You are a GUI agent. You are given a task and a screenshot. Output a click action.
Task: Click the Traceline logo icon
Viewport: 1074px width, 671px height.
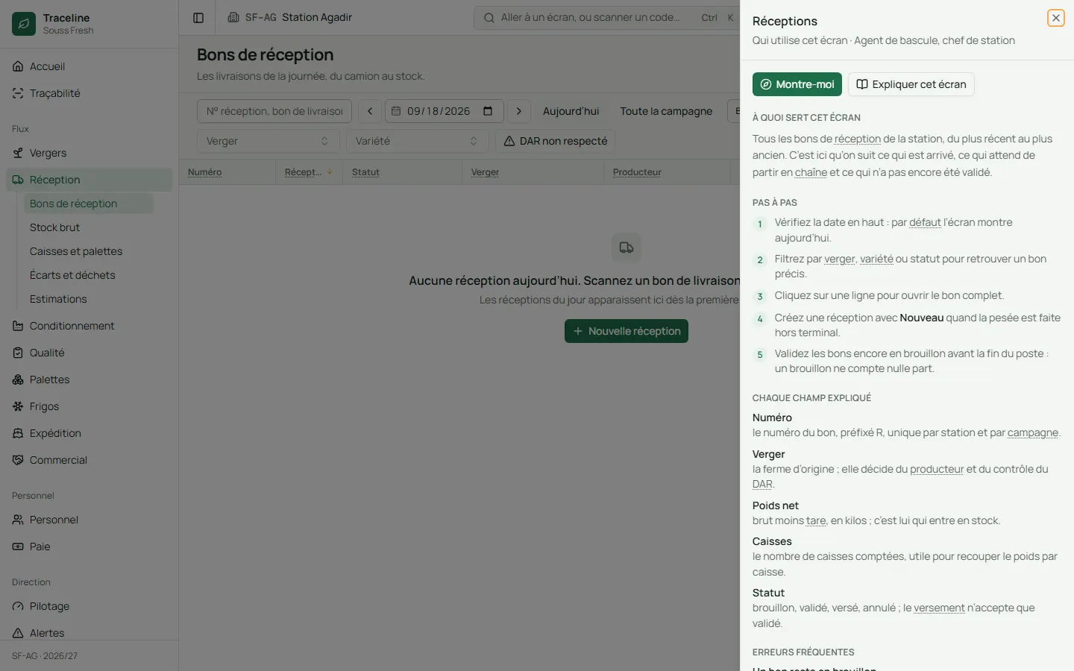pos(24,24)
